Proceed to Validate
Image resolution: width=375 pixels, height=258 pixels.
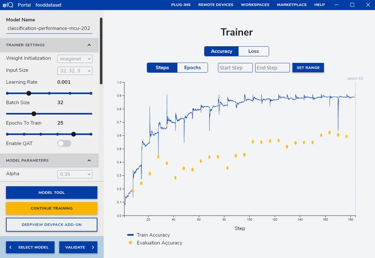click(78, 247)
